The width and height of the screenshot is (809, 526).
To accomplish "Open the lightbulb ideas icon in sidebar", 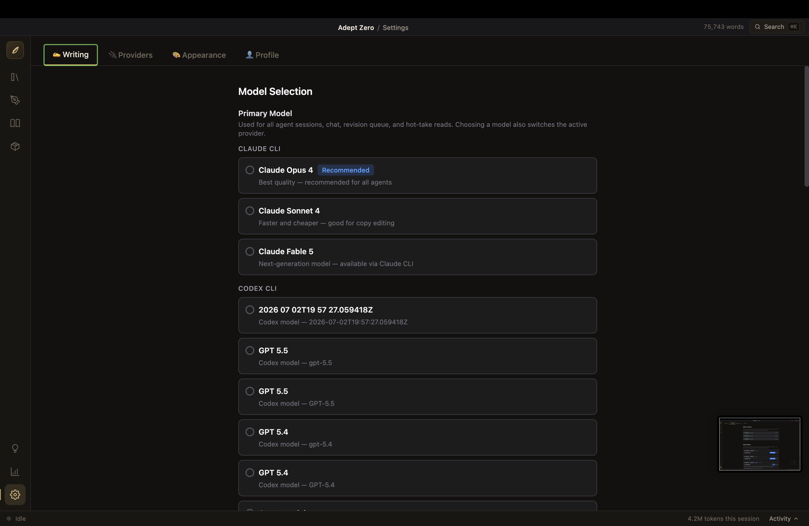I will (x=15, y=448).
